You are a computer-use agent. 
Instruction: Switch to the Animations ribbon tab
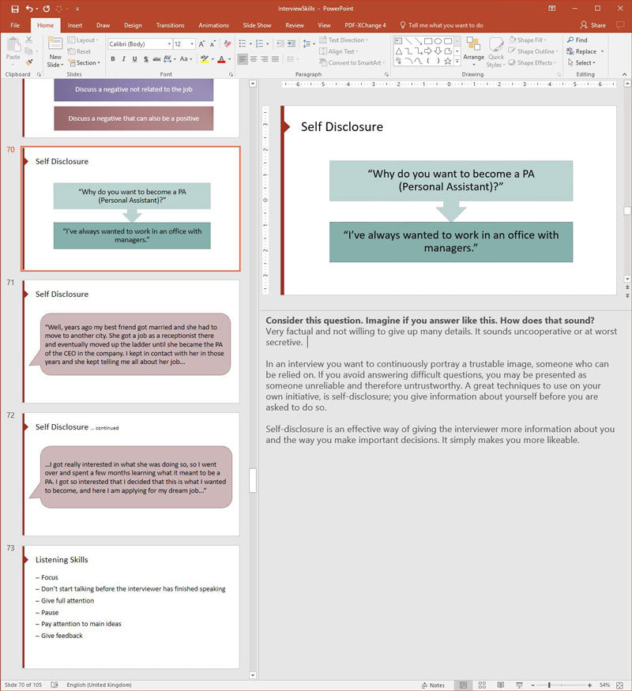pyautogui.click(x=213, y=25)
